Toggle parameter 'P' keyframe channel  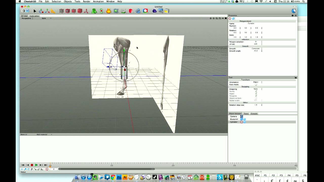32,169
